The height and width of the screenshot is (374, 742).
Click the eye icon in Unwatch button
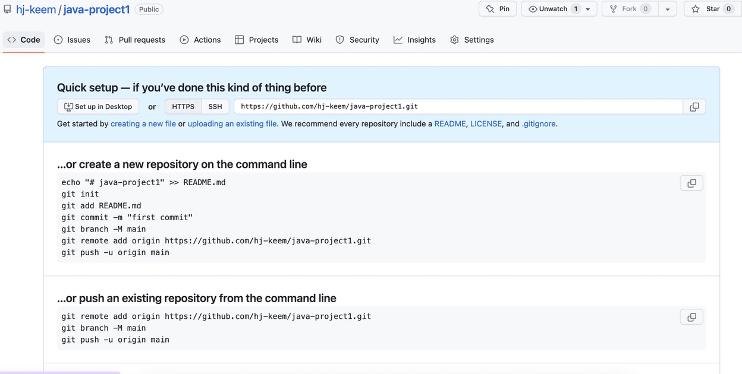tap(533, 9)
